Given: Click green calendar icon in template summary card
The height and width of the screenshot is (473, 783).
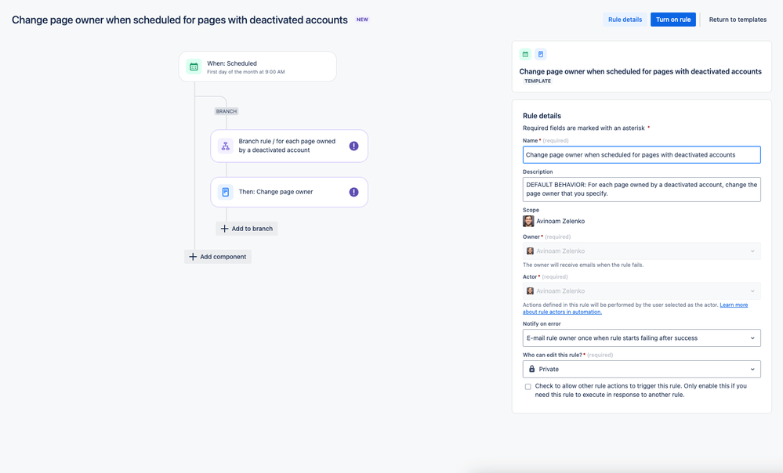Looking at the screenshot, I should 525,54.
